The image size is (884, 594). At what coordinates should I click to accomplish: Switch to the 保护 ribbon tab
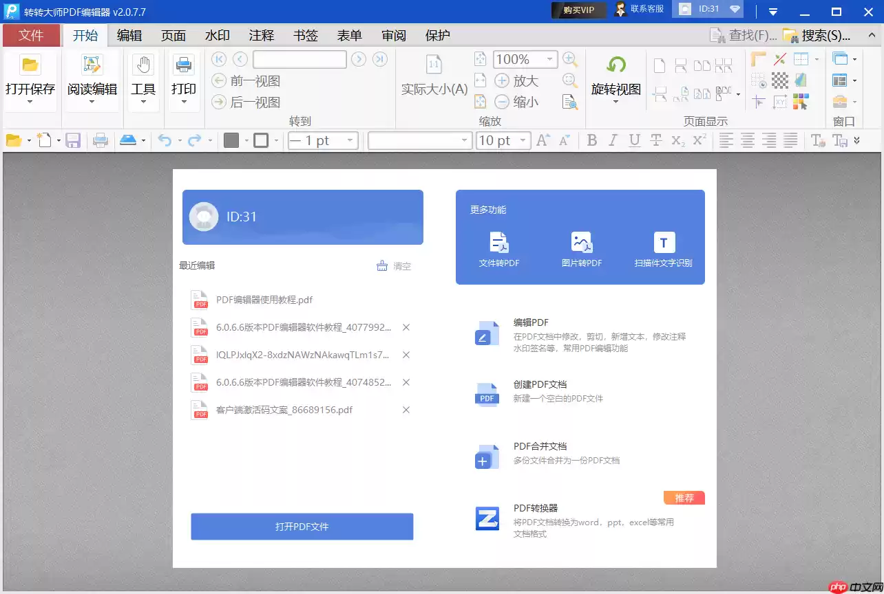click(x=436, y=35)
